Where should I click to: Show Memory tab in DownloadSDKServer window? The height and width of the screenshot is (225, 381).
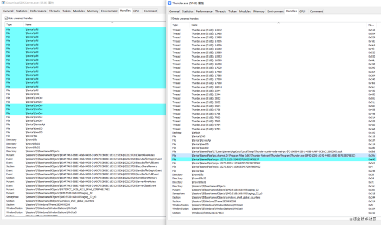(93, 11)
